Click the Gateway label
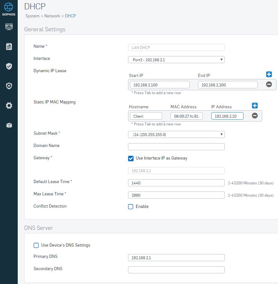Screen dimensions: 278x284 tap(43, 158)
